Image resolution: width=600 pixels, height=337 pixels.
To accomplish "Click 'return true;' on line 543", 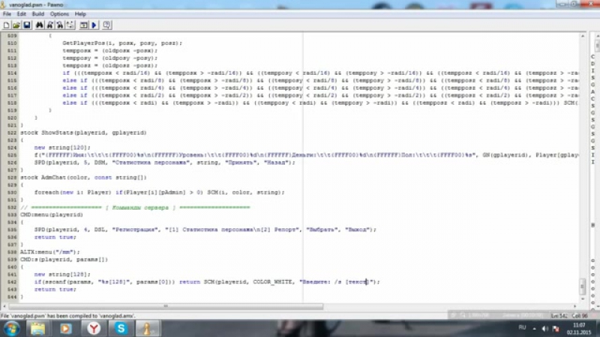I will click(55, 289).
